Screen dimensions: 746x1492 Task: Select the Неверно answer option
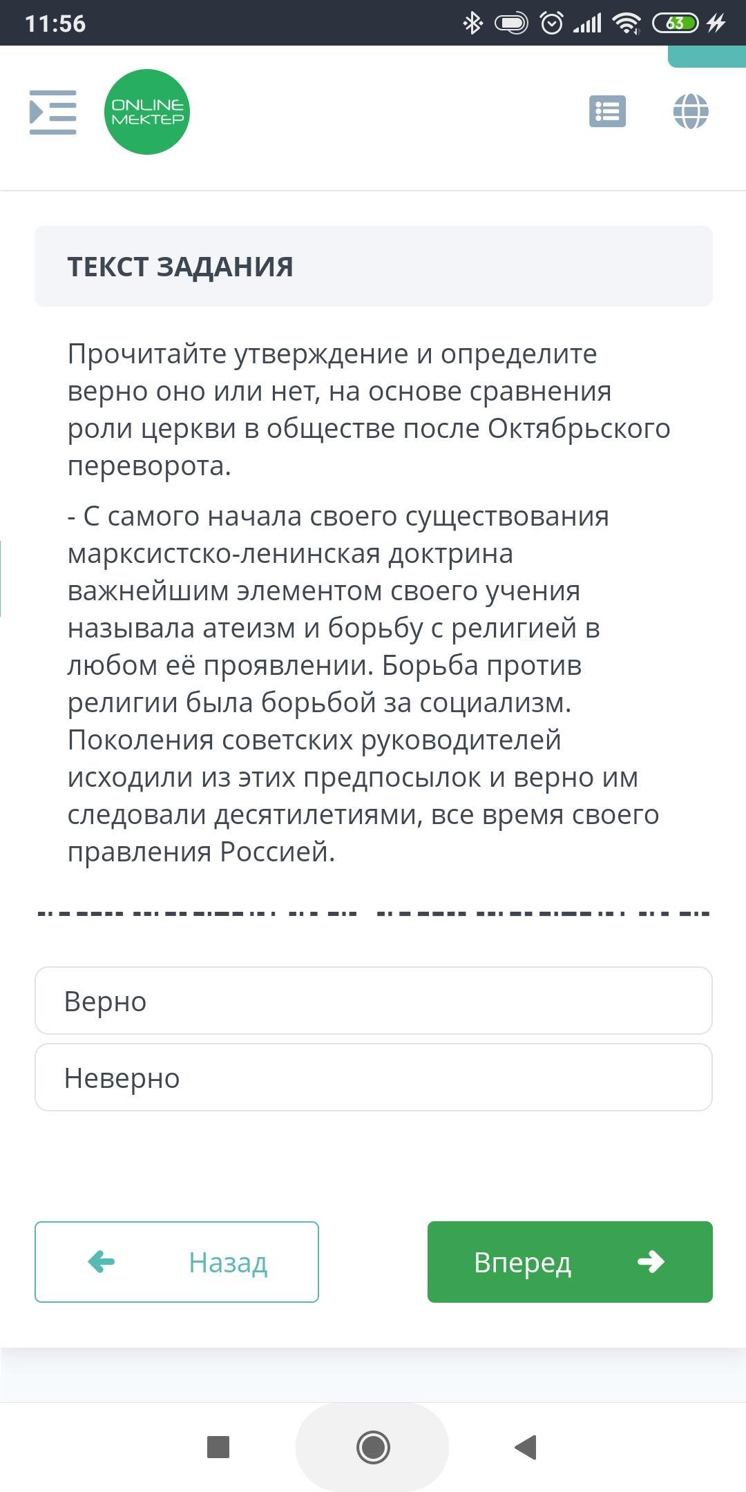click(373, 1078)
